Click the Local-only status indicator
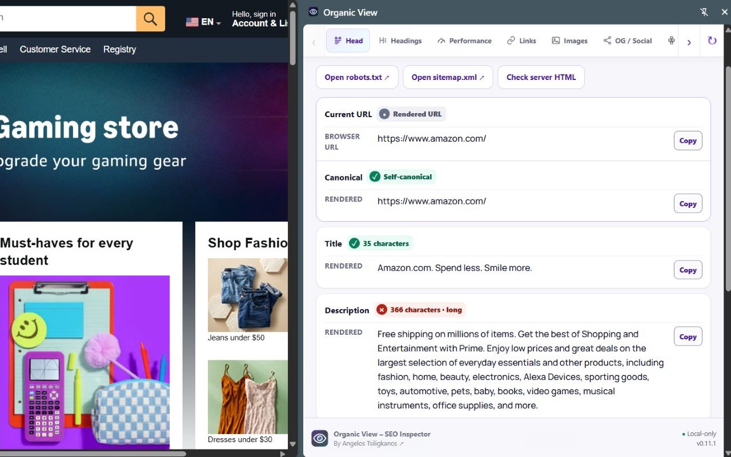The width and height of the screenshot is (731, 457). pyautogui.click(x=699, y=434)
